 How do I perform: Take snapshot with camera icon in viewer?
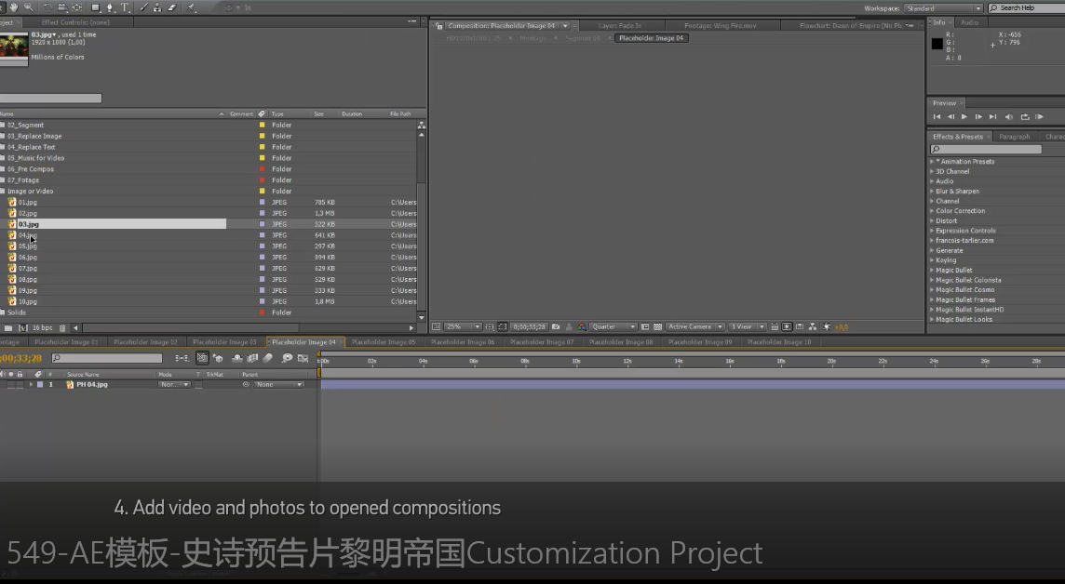[556, 327]
